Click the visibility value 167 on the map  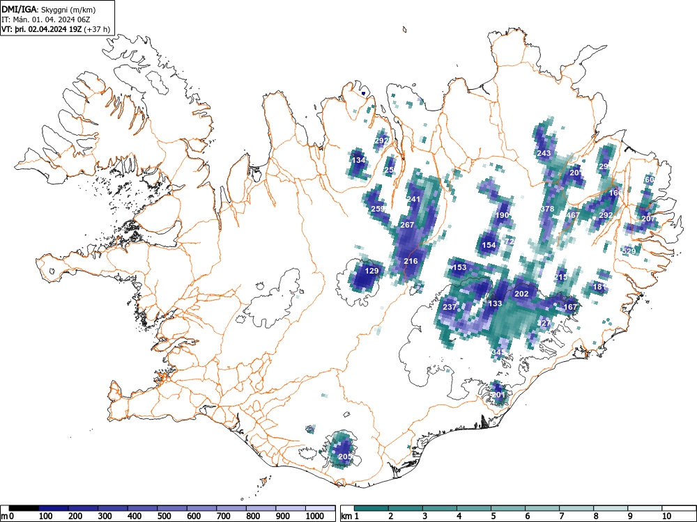(x=570, y=307)
